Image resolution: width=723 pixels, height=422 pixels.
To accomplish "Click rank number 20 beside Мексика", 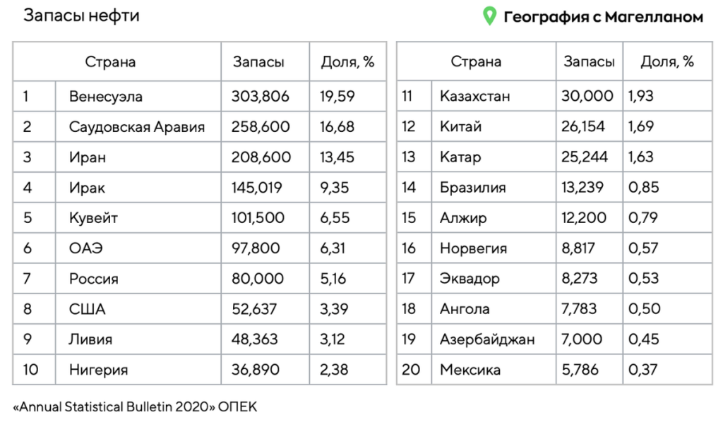I will (410, 370).
